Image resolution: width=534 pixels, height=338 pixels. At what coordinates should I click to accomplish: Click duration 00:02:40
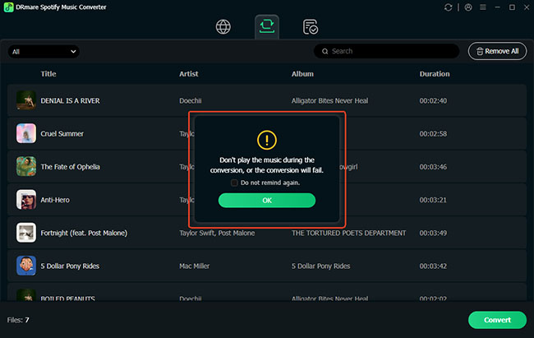pyautogui.click(x=433, y=100)
